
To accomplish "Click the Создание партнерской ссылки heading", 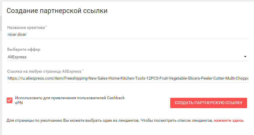I will [57, 11].
